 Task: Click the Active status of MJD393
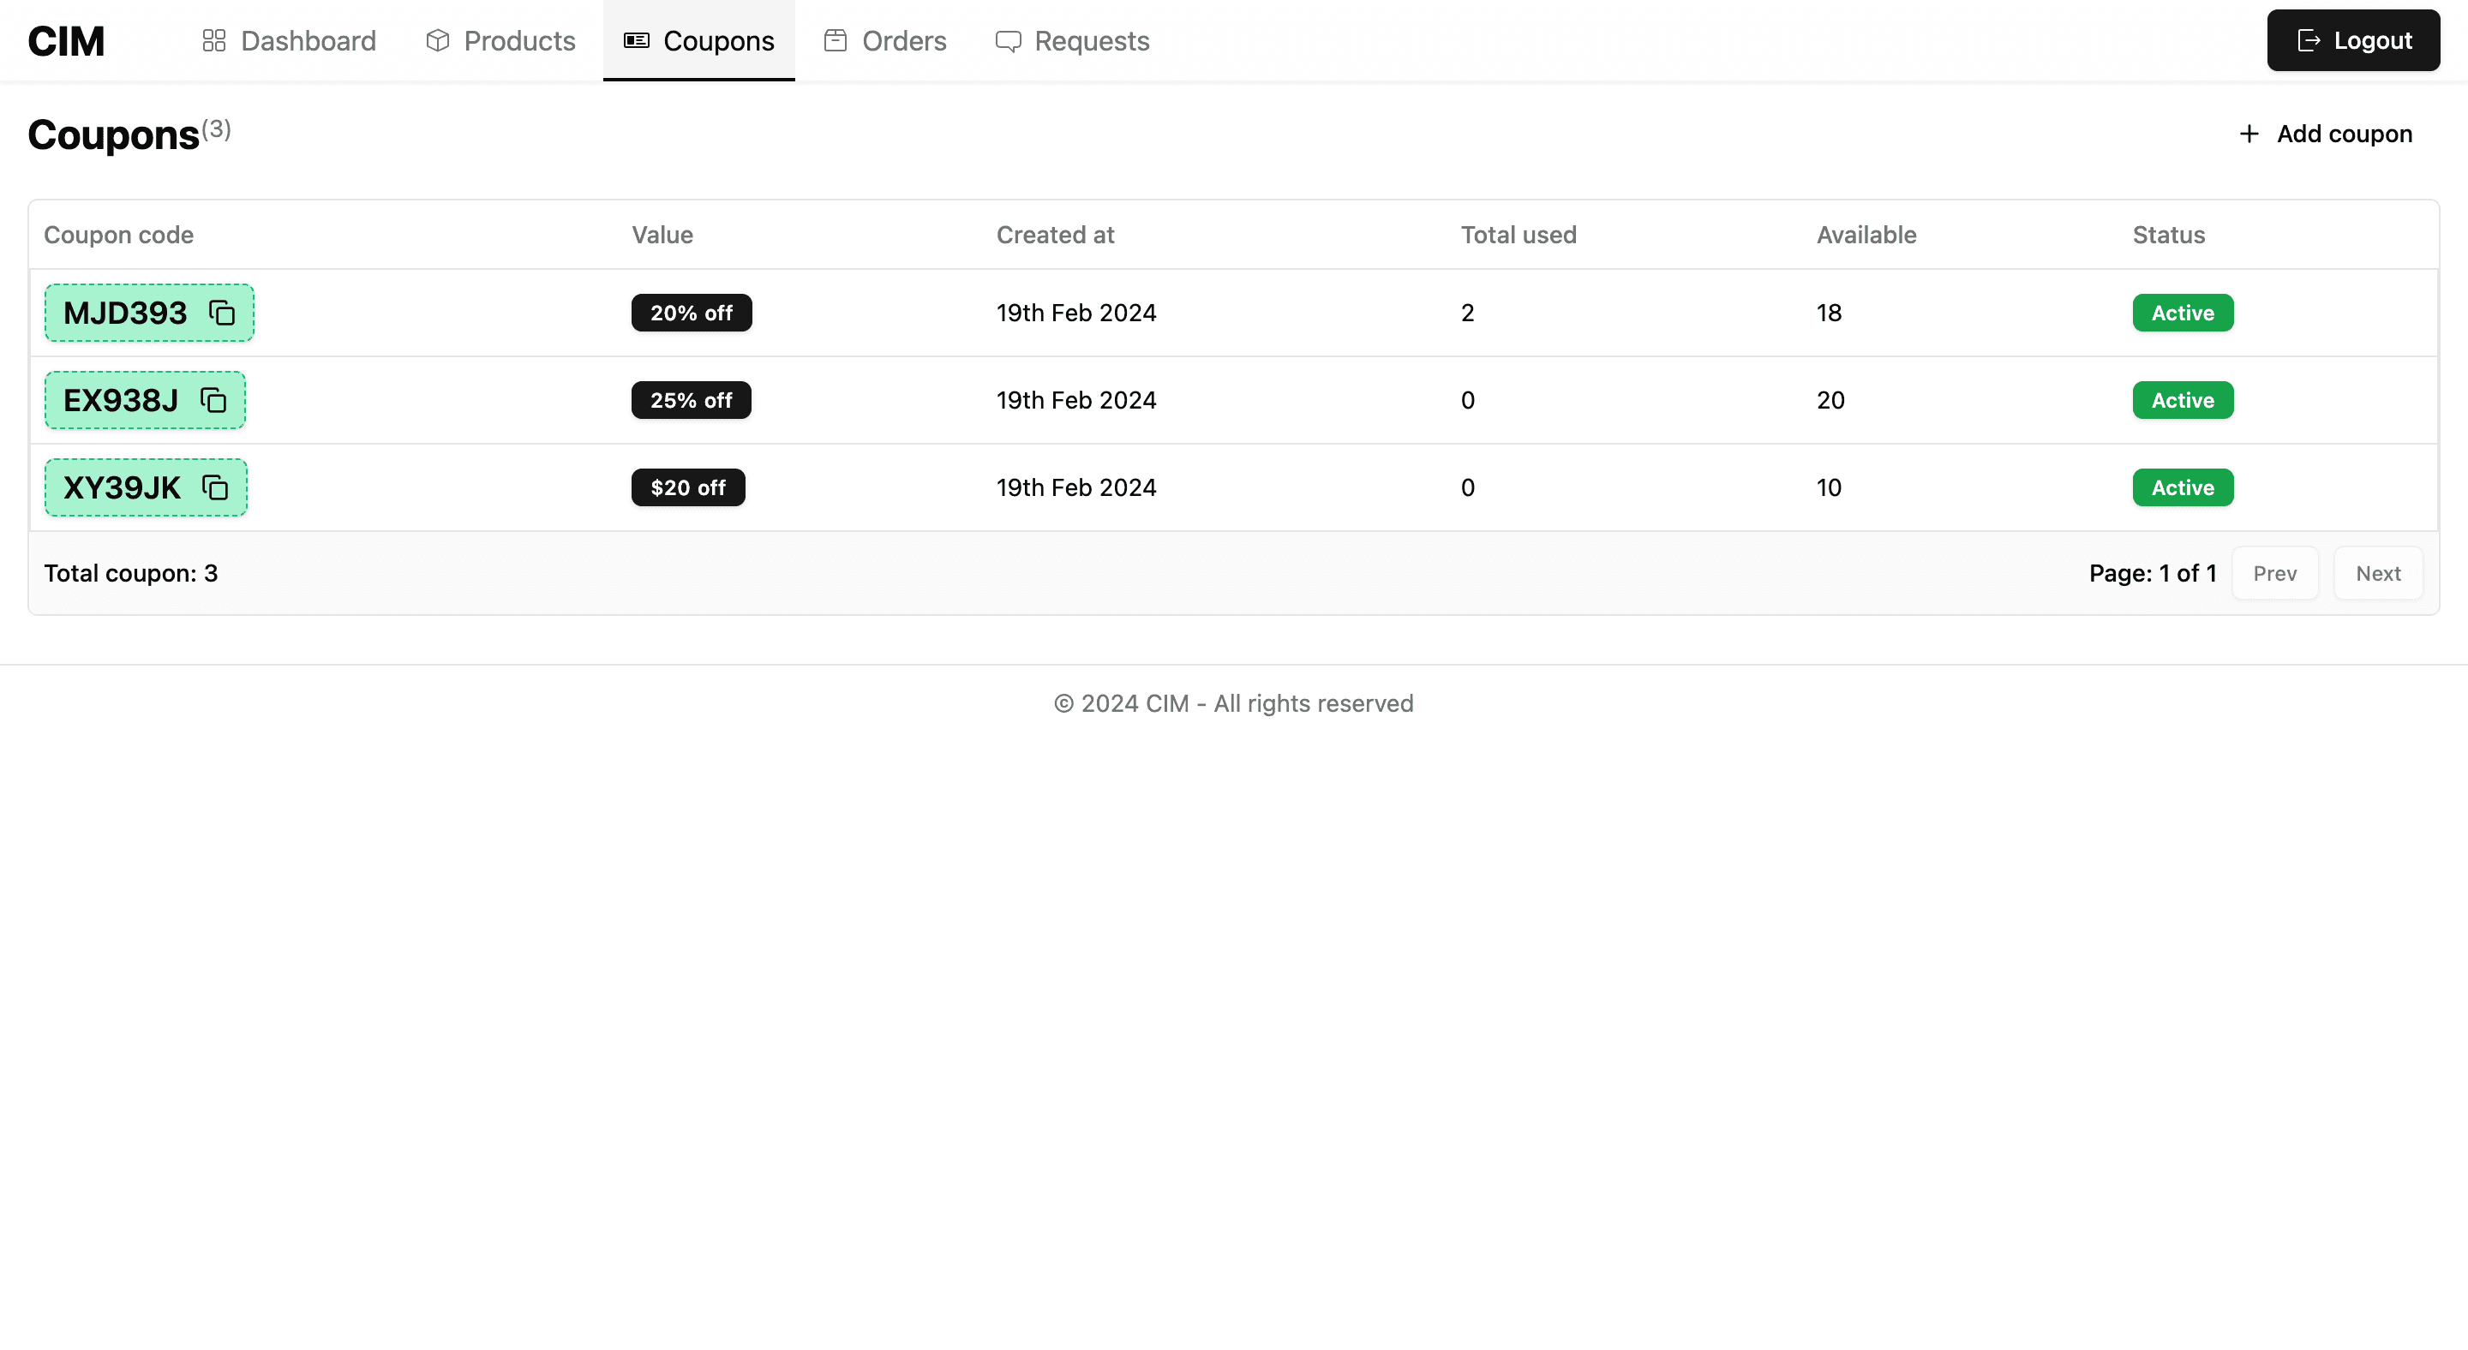click(x=2183, y=313)
